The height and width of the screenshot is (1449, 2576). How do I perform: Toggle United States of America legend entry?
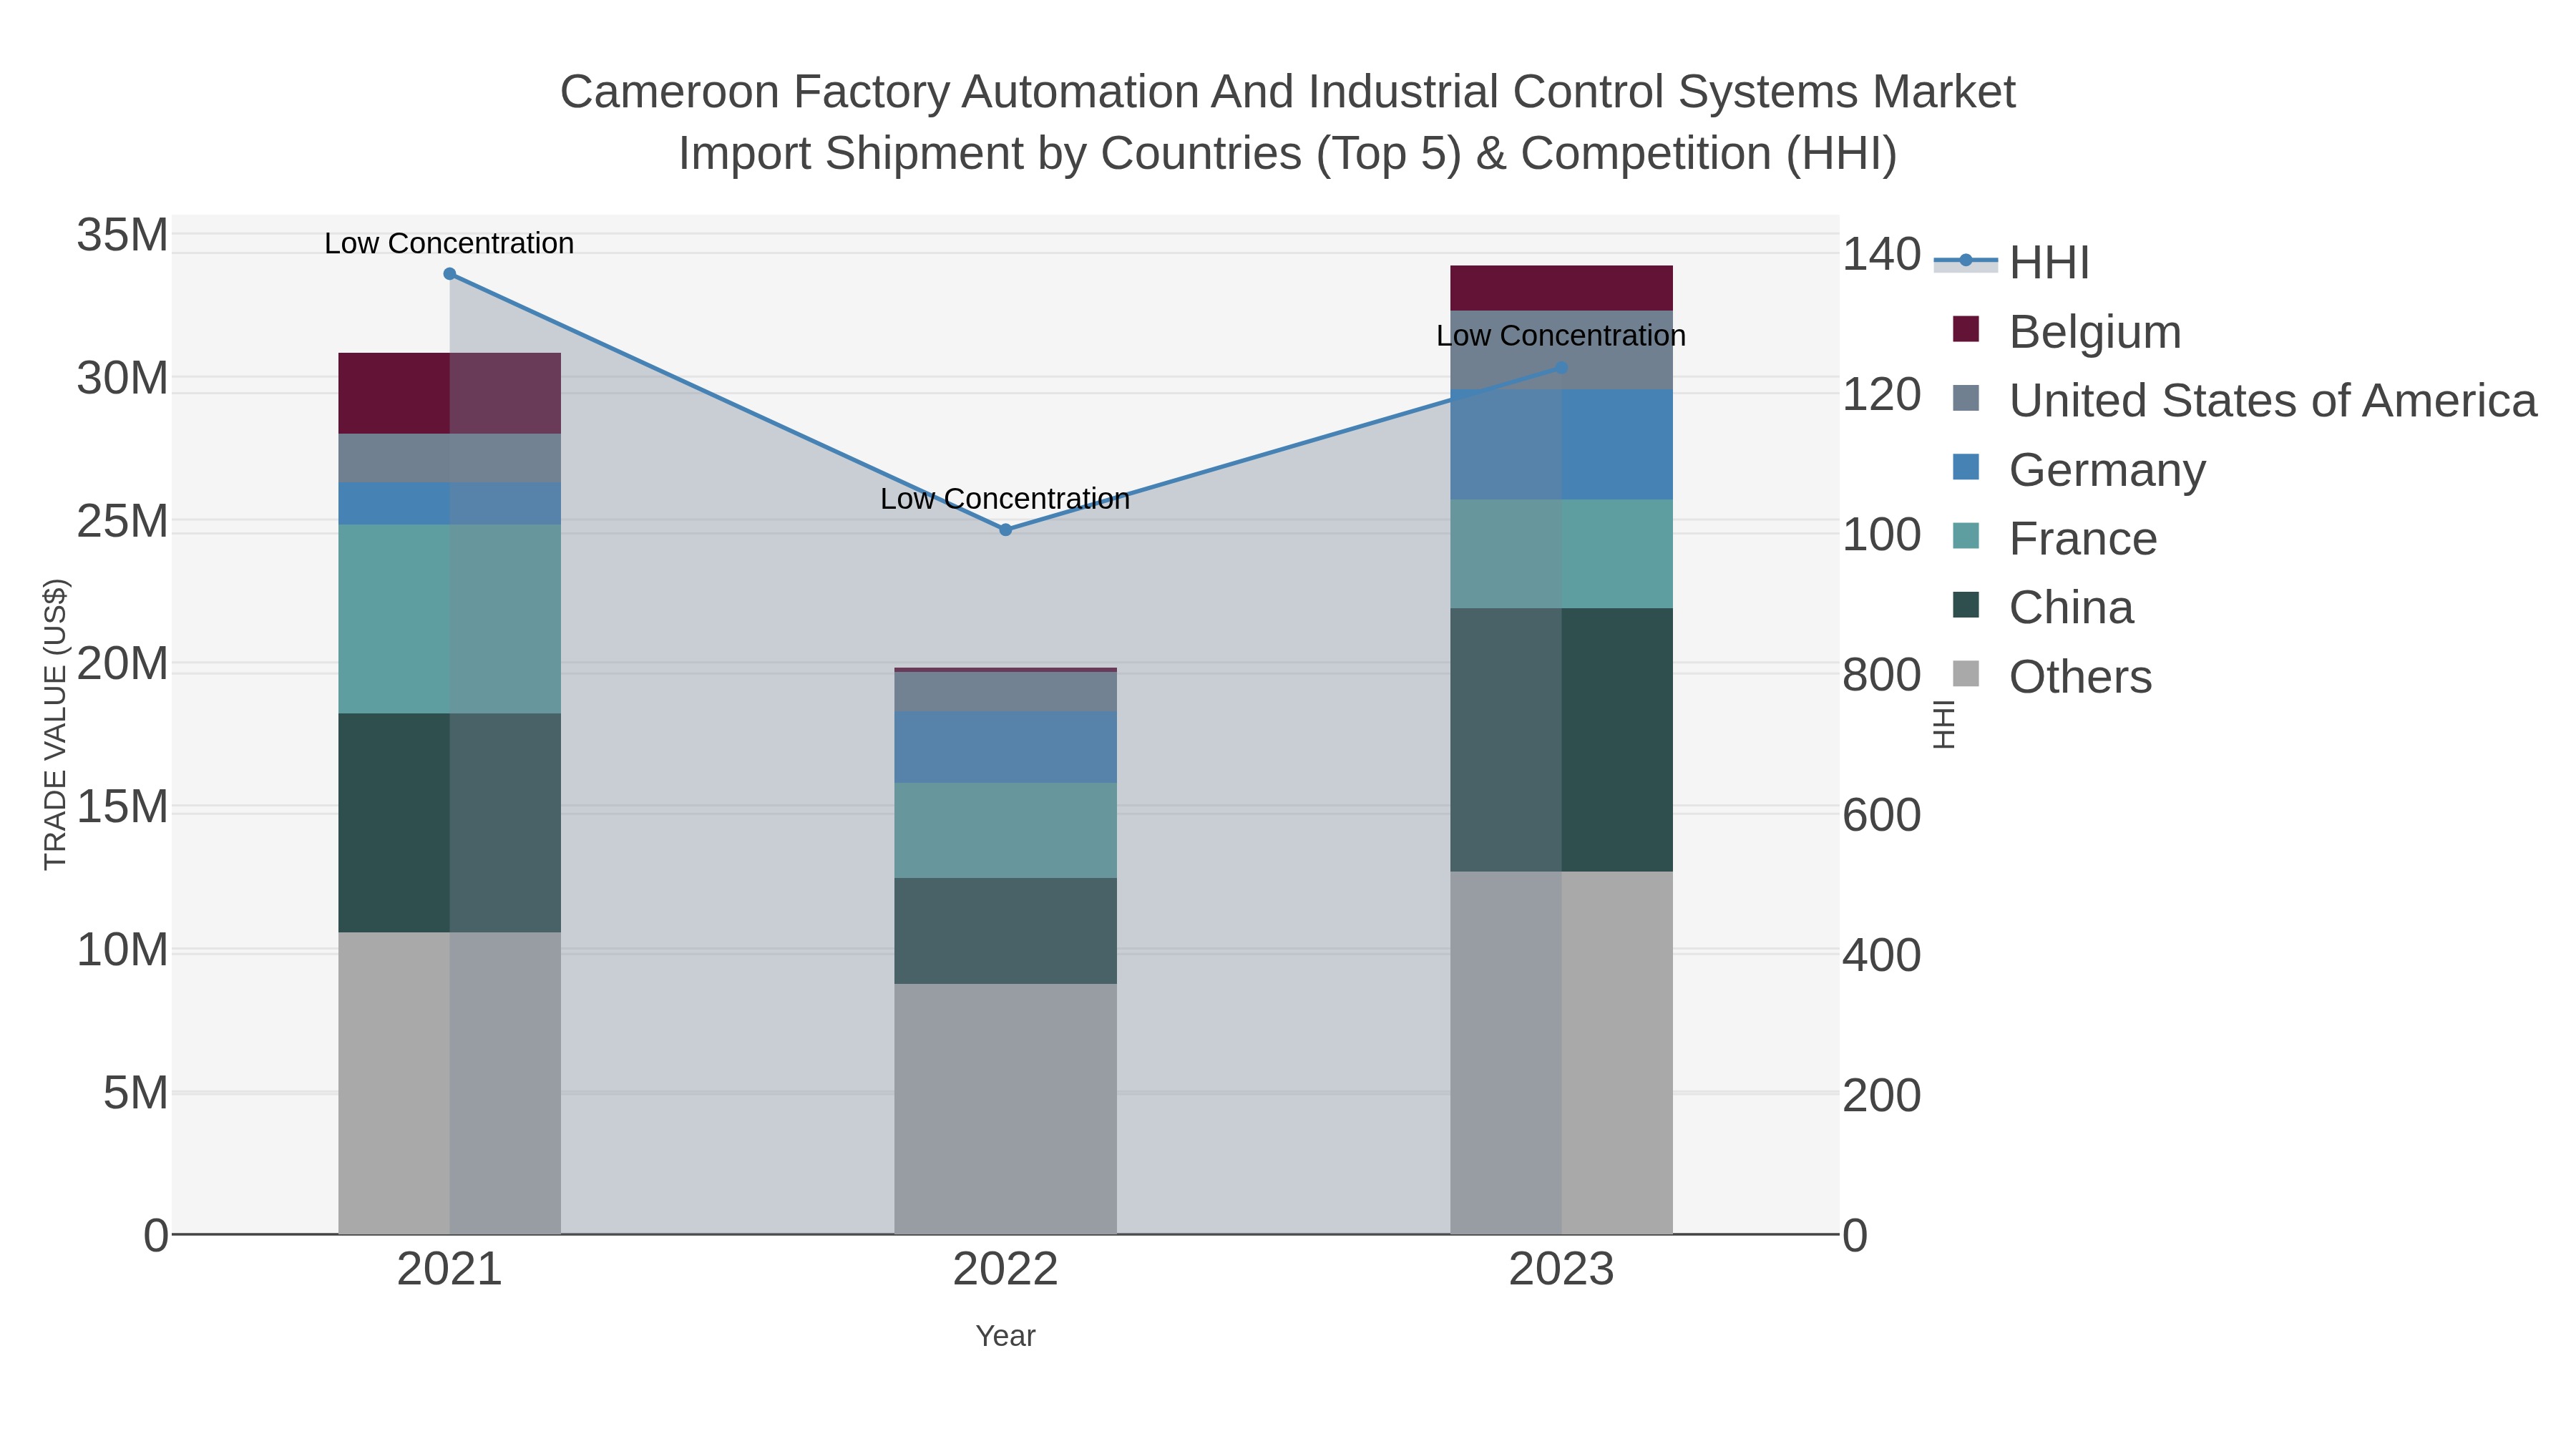(x=2245, y=400)
